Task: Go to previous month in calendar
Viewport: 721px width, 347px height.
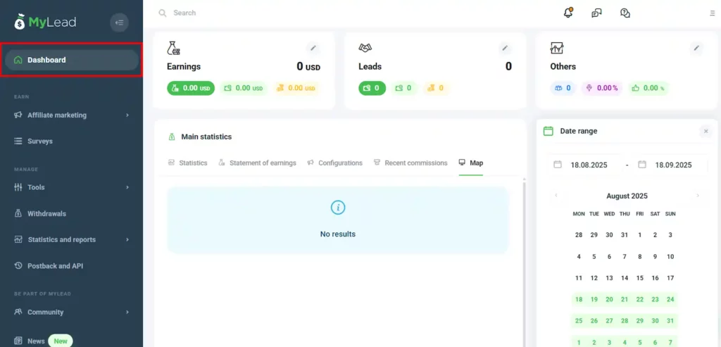Action: [x=556, y=196]
